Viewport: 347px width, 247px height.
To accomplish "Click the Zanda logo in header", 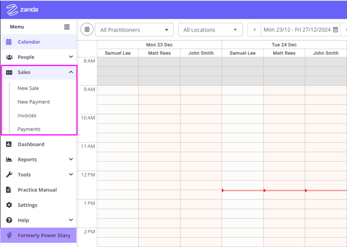I will coord(22,9).
